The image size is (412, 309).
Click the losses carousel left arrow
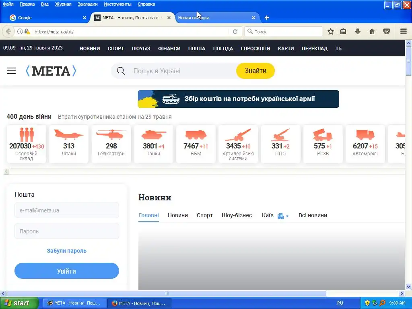click(x=7, y=171)
